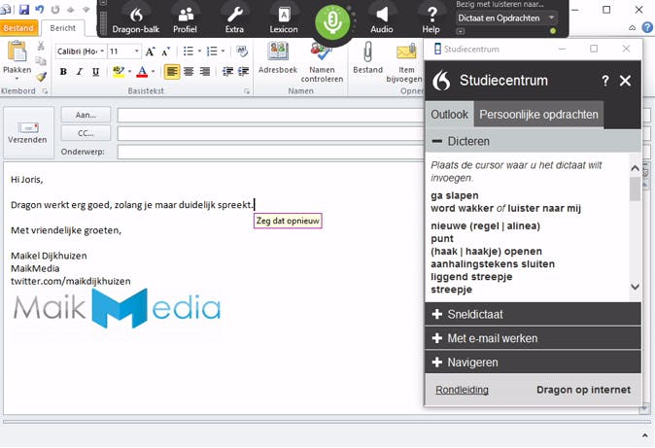Open bullet list style dropdown arrow
Image resolution: width=655 pixels, height=448 pixels.
pyautogui.click(x=199, y=52)
